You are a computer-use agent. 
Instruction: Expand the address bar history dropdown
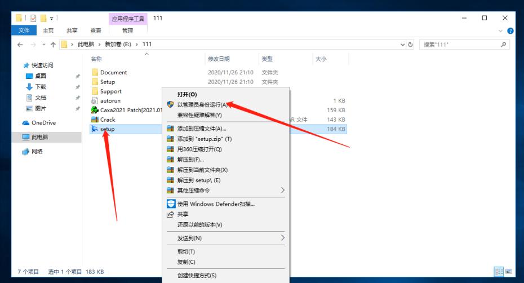tap(403, 45)
